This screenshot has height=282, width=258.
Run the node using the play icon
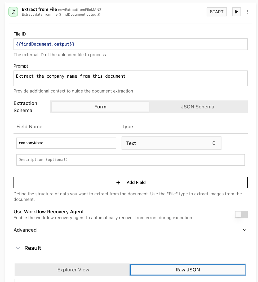236,12
